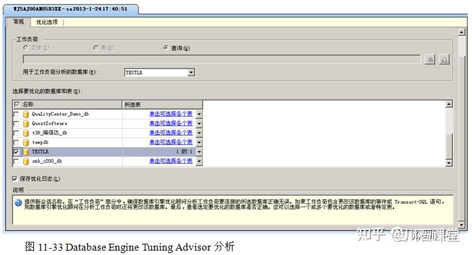This screenshot has height=255, width=472.
Task: Click 单击可选择各个表 link for QuestSoftware
Action: click(x=171, y=123)
